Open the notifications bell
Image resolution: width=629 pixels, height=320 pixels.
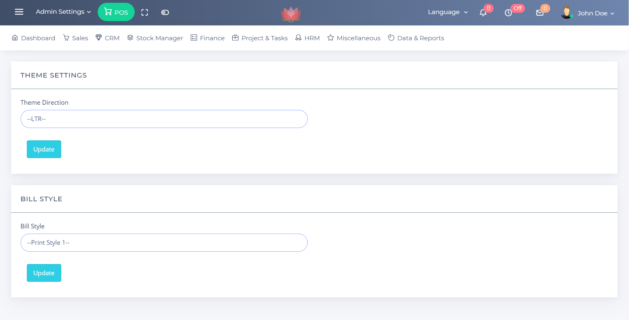coord(483,13)
